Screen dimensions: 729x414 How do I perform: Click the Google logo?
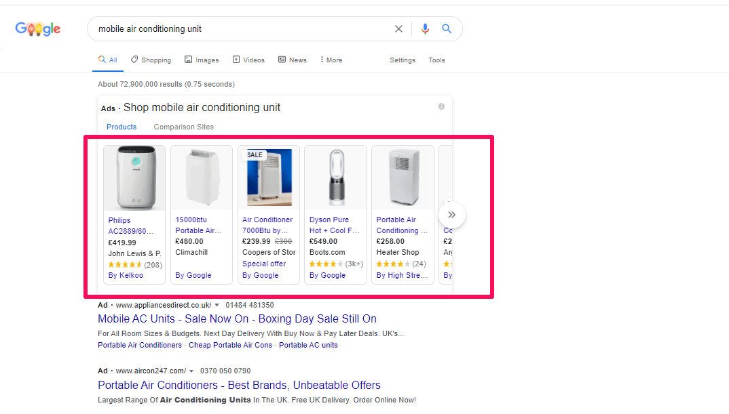[37, 28]
